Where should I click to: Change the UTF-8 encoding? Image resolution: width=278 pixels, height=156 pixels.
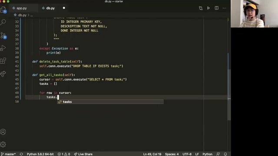[187, 154]
